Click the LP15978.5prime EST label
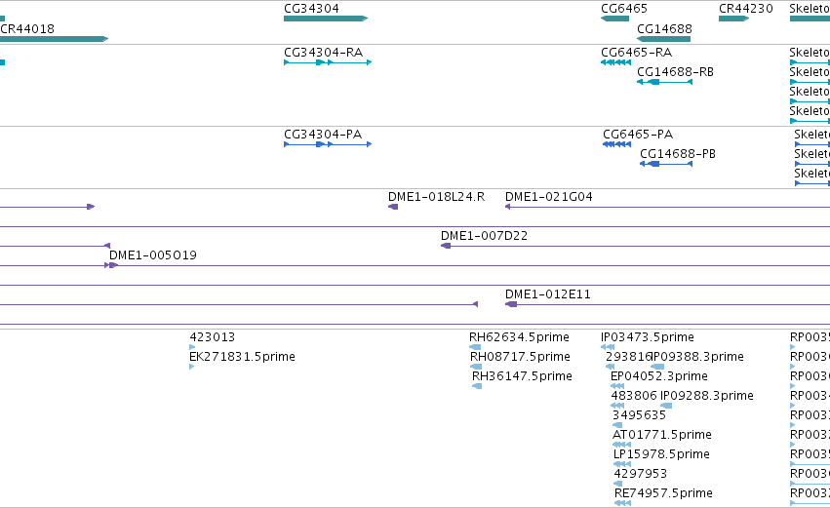 click(x=661, y=455)
